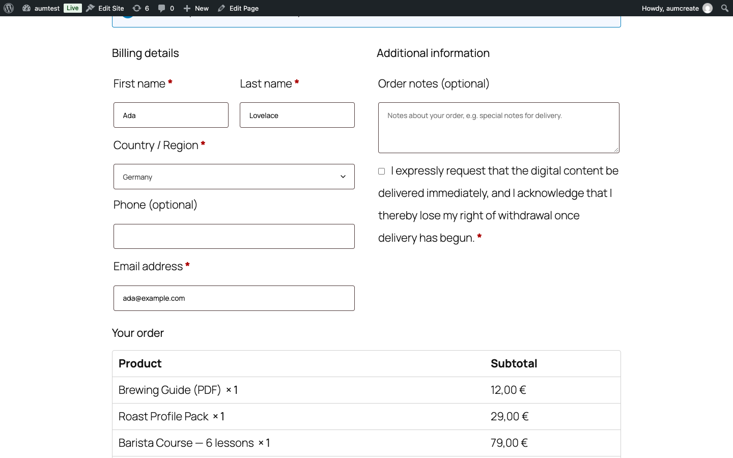Click the 79,00 € subtotal

[509, 443]
